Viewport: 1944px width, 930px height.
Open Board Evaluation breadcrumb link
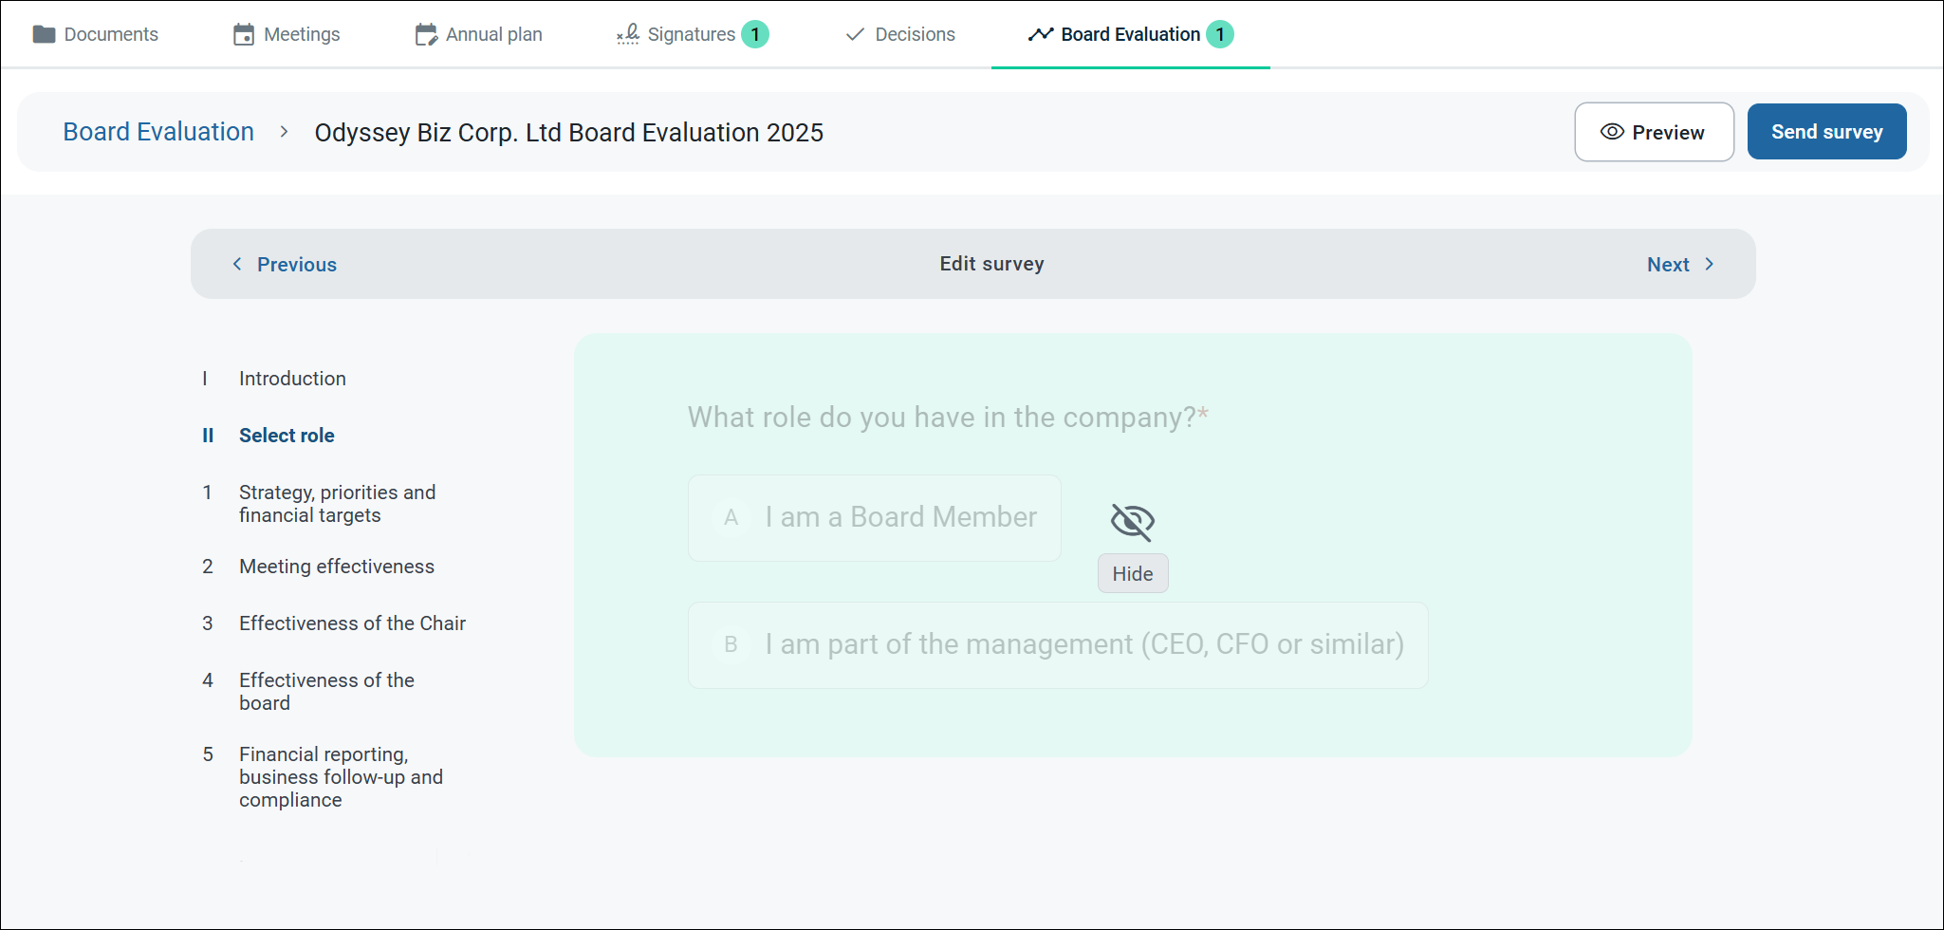(158, 132)
